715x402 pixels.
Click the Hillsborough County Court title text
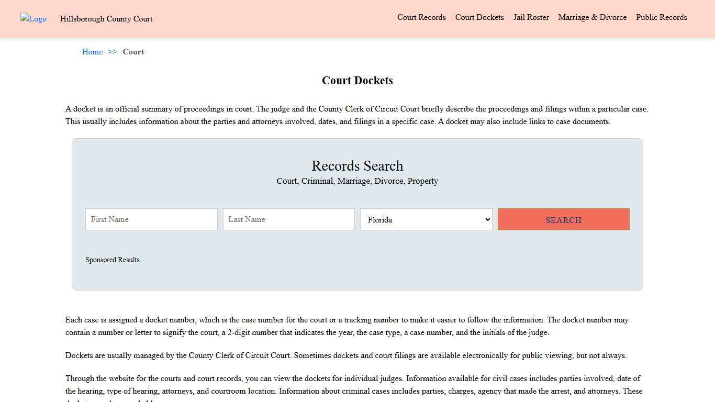106,19
